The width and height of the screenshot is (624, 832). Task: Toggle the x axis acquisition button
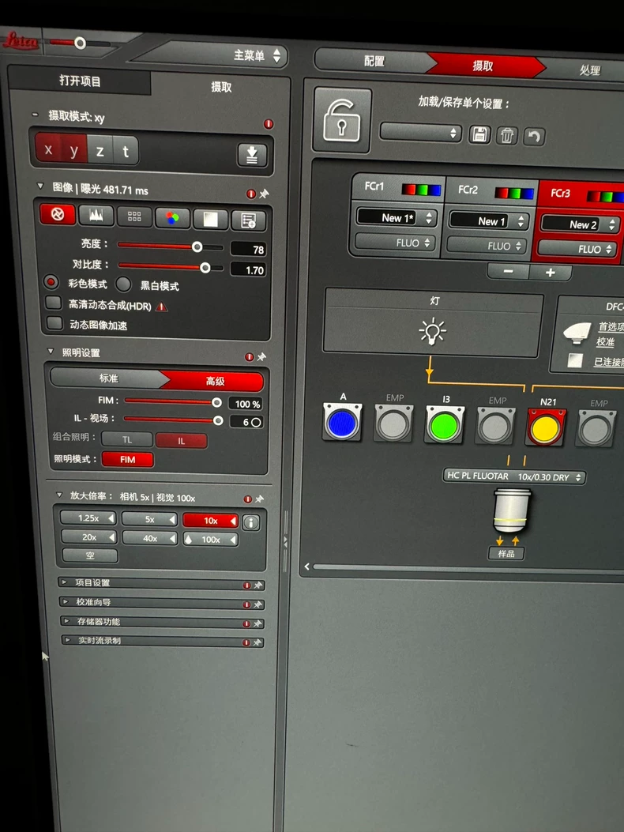pos(48,148)
